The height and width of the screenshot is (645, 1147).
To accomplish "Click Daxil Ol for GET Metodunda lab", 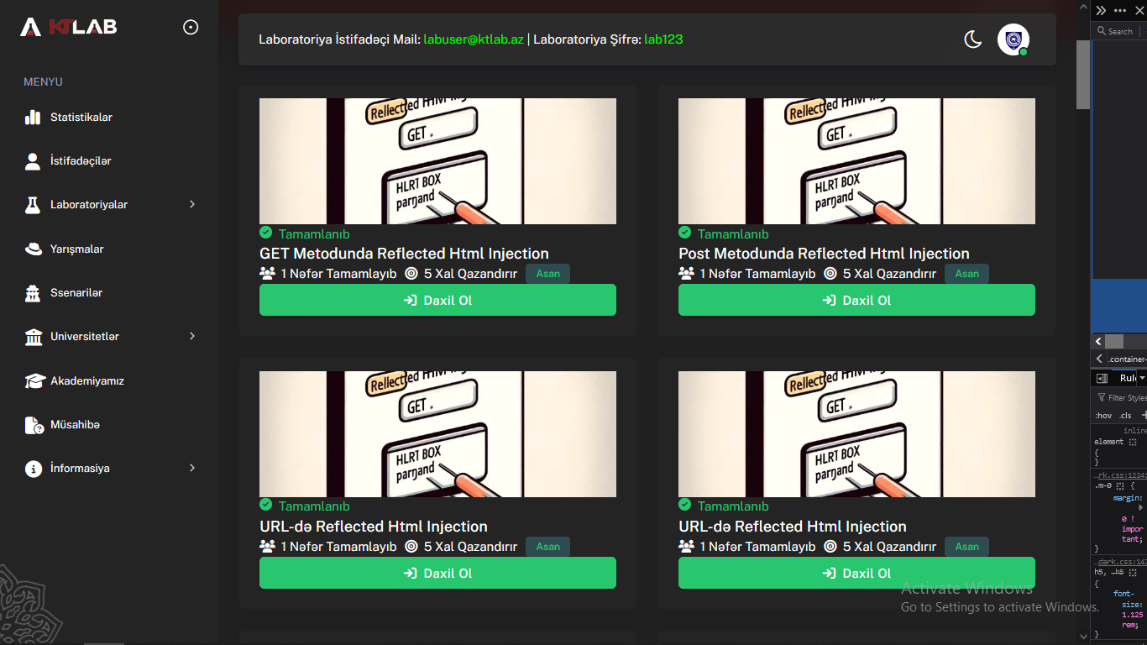I will pos(437,300).
